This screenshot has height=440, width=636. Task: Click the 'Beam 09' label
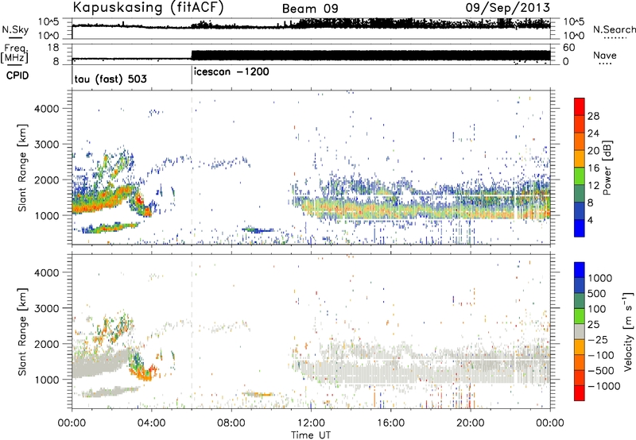pos(310,9)
